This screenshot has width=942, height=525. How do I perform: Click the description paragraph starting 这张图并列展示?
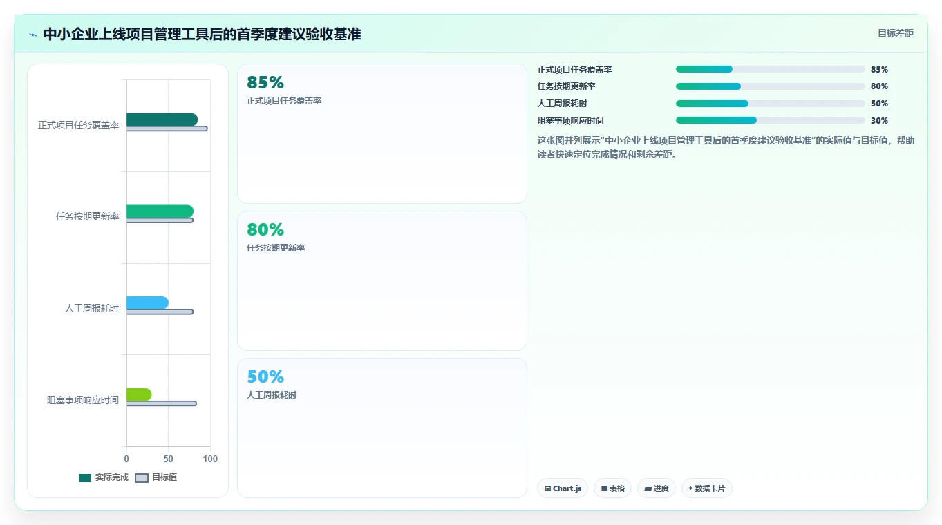726,147
